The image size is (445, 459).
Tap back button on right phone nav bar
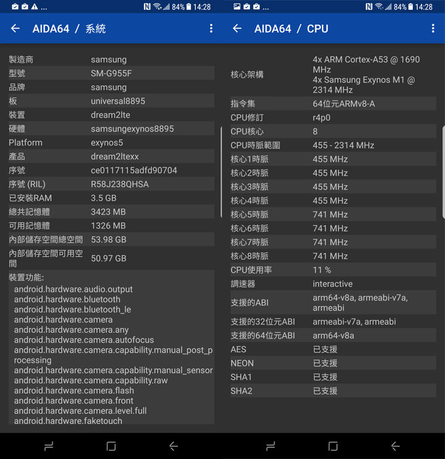click(396, 446)
